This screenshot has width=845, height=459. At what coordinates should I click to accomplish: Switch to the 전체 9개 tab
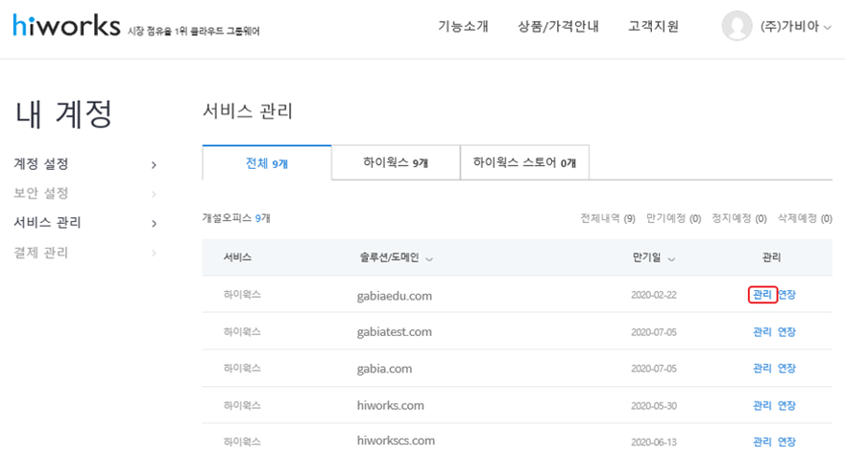pos(267,163)
